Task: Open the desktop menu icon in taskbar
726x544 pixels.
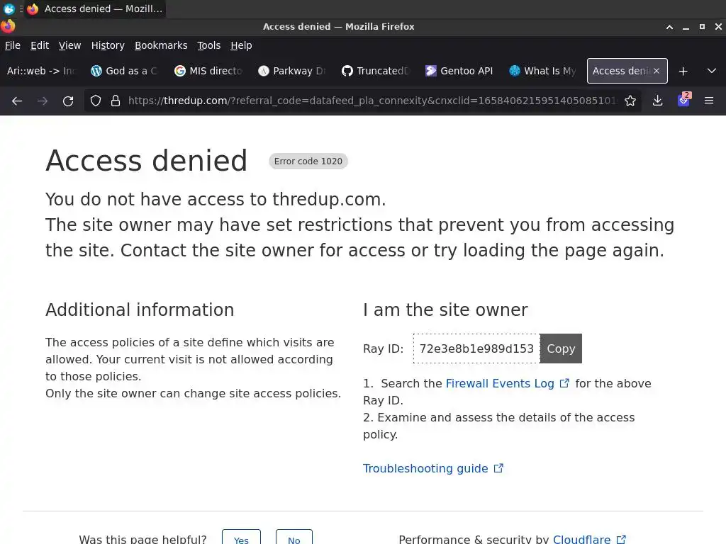Action: click(x=9, y=8)
